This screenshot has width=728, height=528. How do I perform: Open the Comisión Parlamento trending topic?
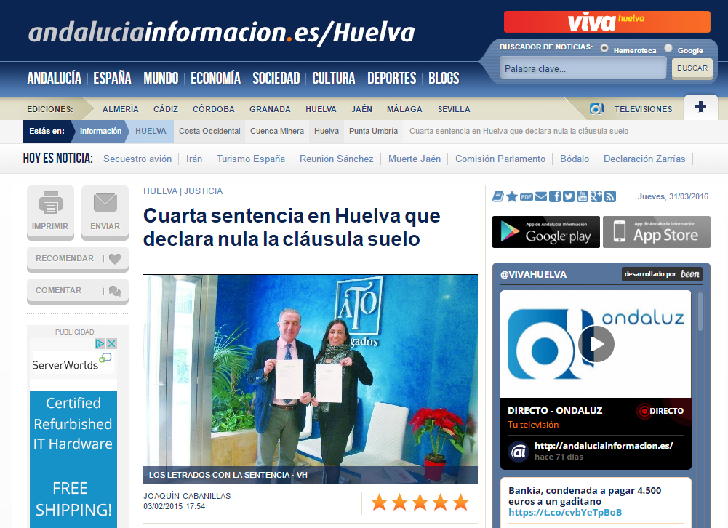tap(500, 159)
